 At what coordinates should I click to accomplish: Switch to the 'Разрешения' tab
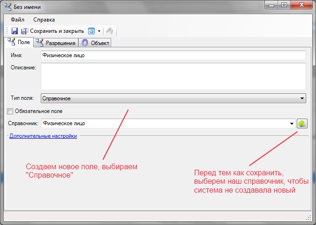56,43
